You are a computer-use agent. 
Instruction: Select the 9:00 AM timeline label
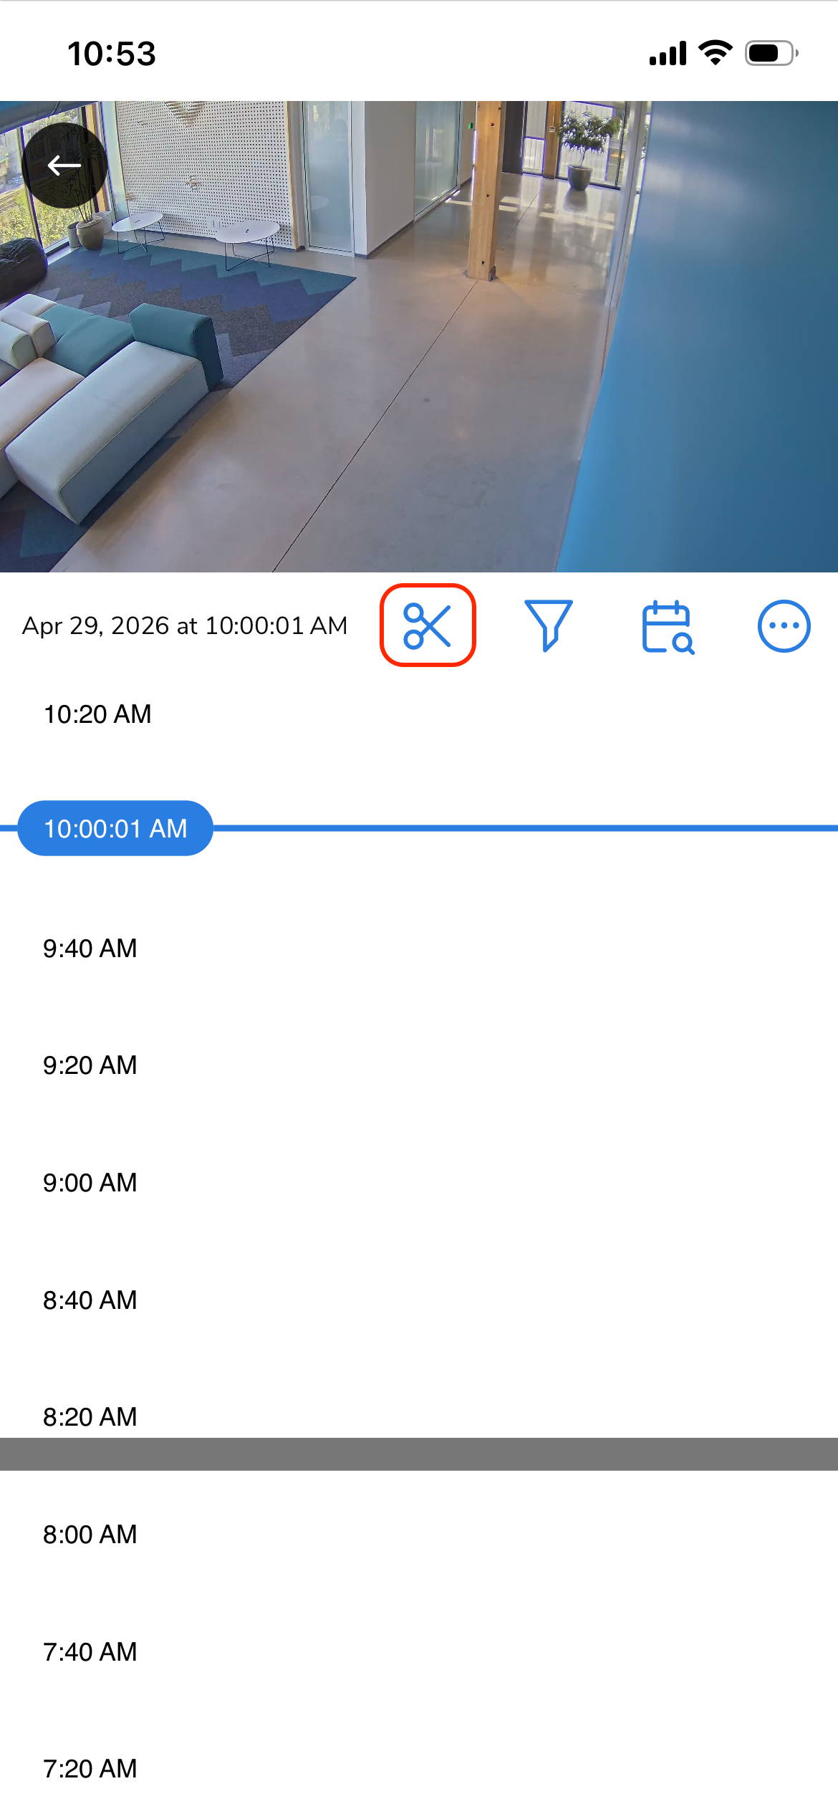tap(90, 1183)
